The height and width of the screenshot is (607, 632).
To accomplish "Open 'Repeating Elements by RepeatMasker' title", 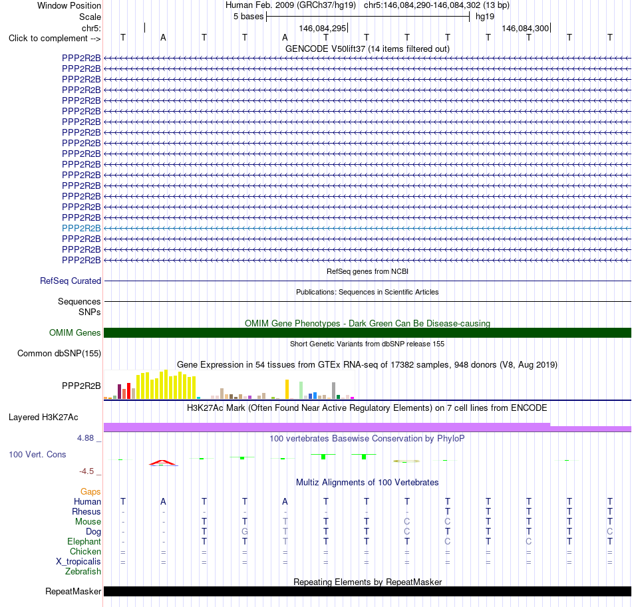I will click(x=367, y=582).
